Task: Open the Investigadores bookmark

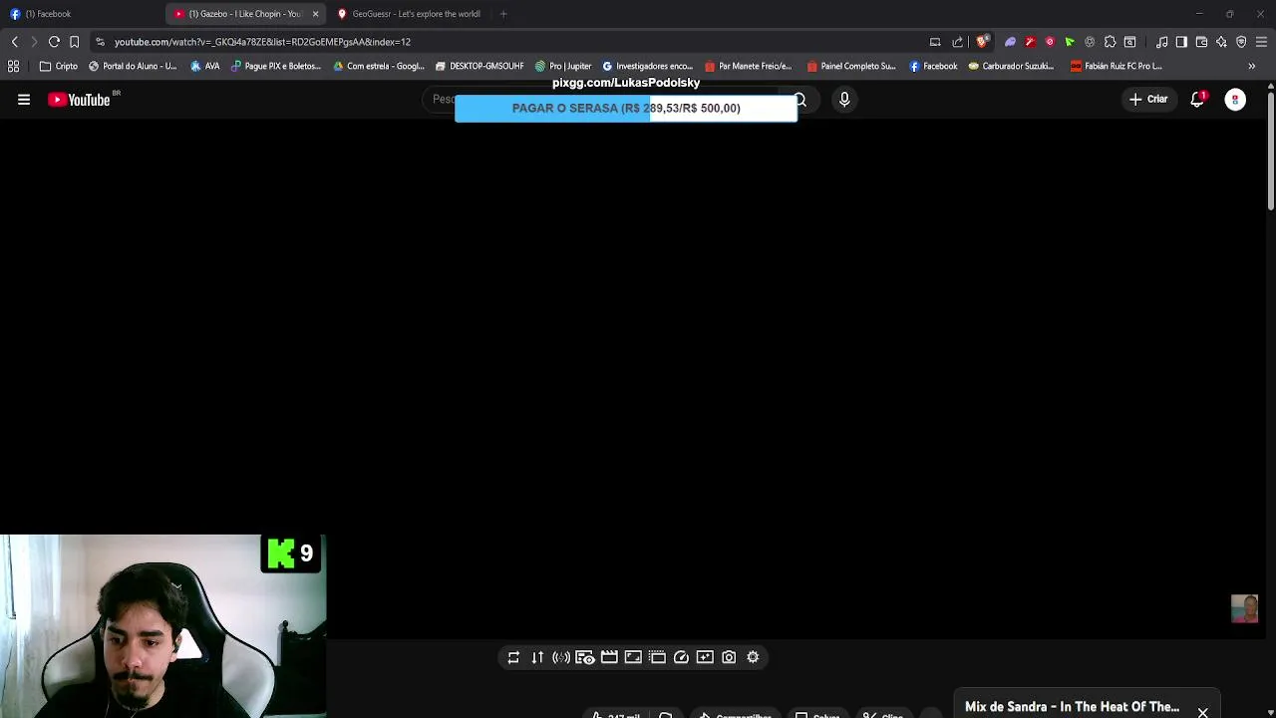Action: click(647, 66)
